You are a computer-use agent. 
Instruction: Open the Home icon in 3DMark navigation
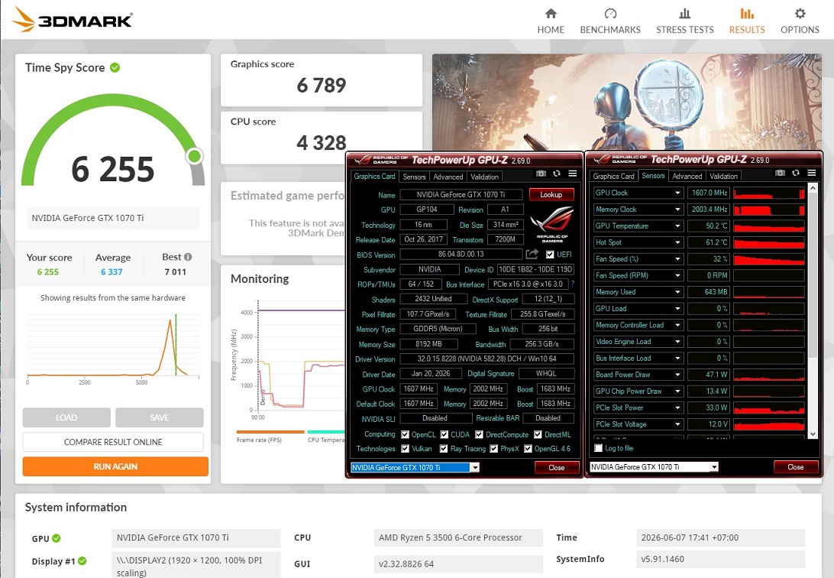tap(551, 13)
